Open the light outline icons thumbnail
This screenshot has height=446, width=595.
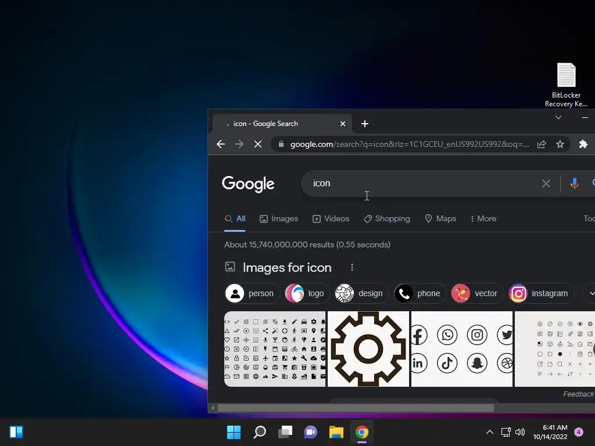pyautogui.click(x=555, y=349)
